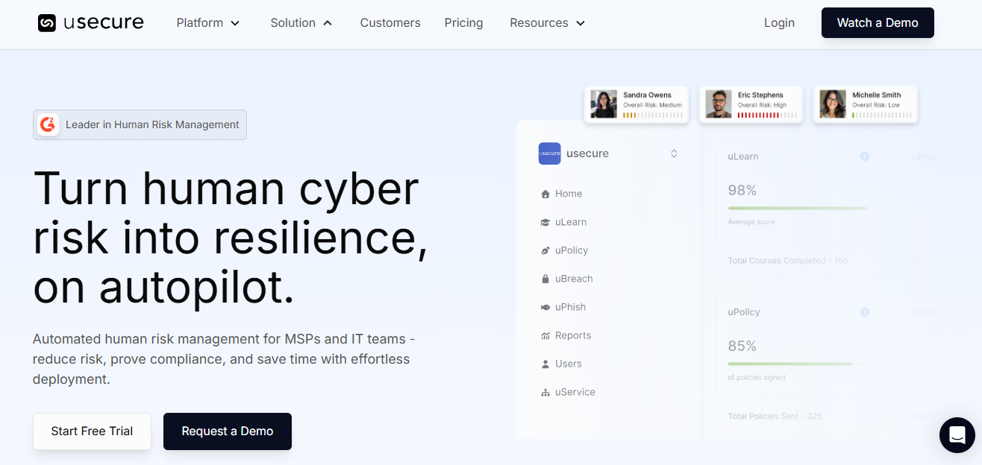Navigate to the Pricing page

coord(463,22)
